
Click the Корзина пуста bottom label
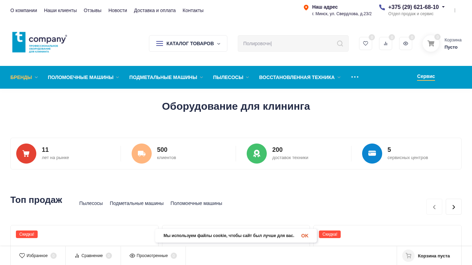pyautogui.click(x=434, y=256)
